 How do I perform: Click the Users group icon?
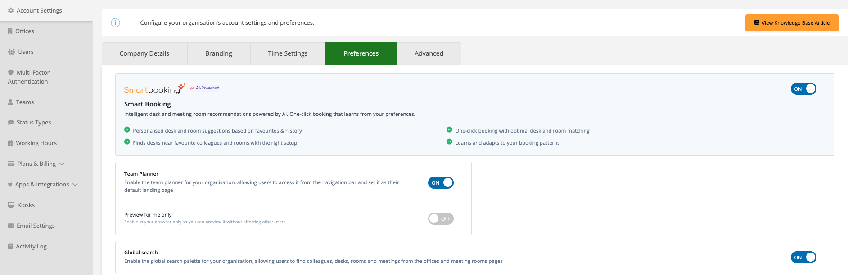click(x=12, y=52)
